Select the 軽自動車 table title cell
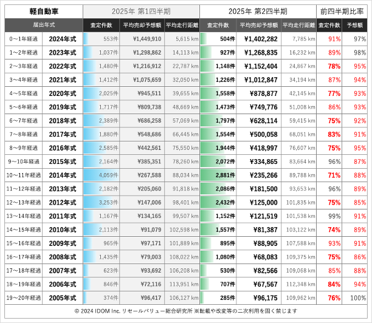 pyautogui.click(x=44, y=12)
